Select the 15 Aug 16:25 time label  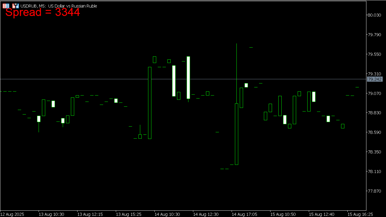click(360, 214)
